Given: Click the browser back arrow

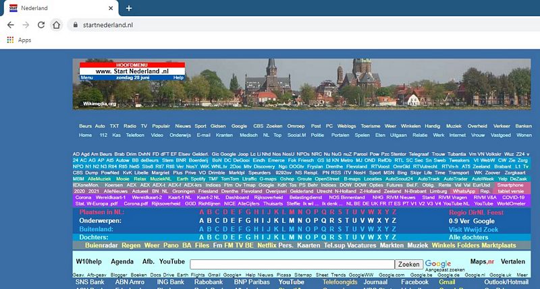Looking at the screenshot, I should (x=11, y=25).
